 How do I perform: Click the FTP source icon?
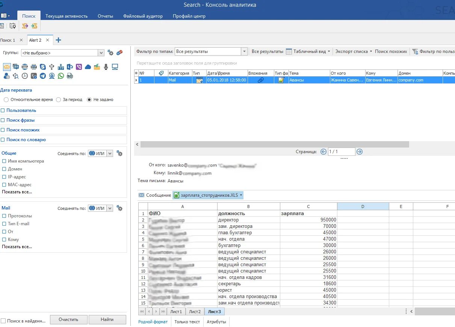click(61, 67)
